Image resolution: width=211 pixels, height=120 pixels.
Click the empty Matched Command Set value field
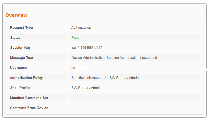[135, 98]
